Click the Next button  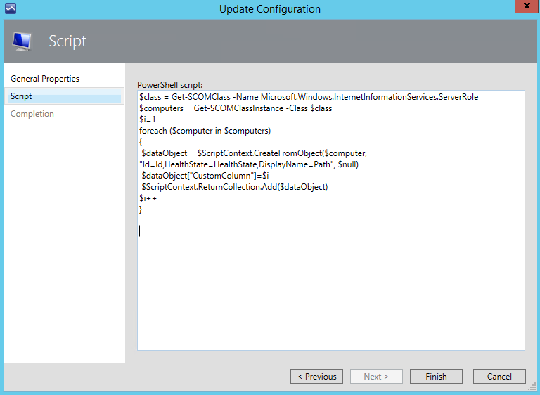376,377
